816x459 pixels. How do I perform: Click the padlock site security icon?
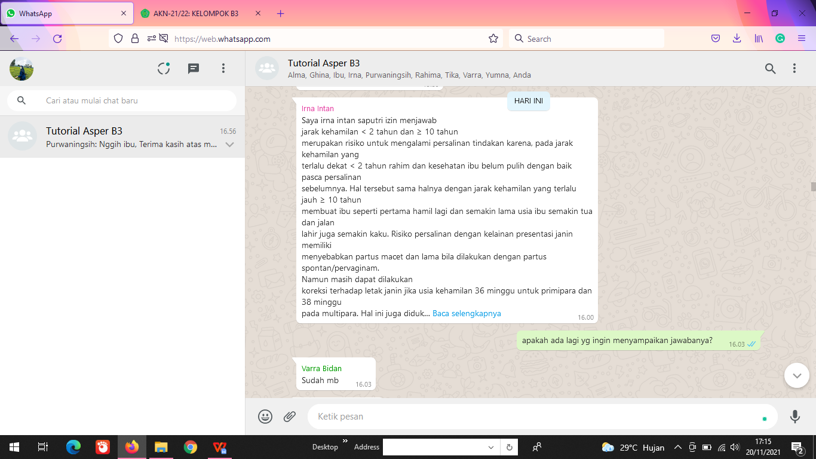click(x=135, y=39)
